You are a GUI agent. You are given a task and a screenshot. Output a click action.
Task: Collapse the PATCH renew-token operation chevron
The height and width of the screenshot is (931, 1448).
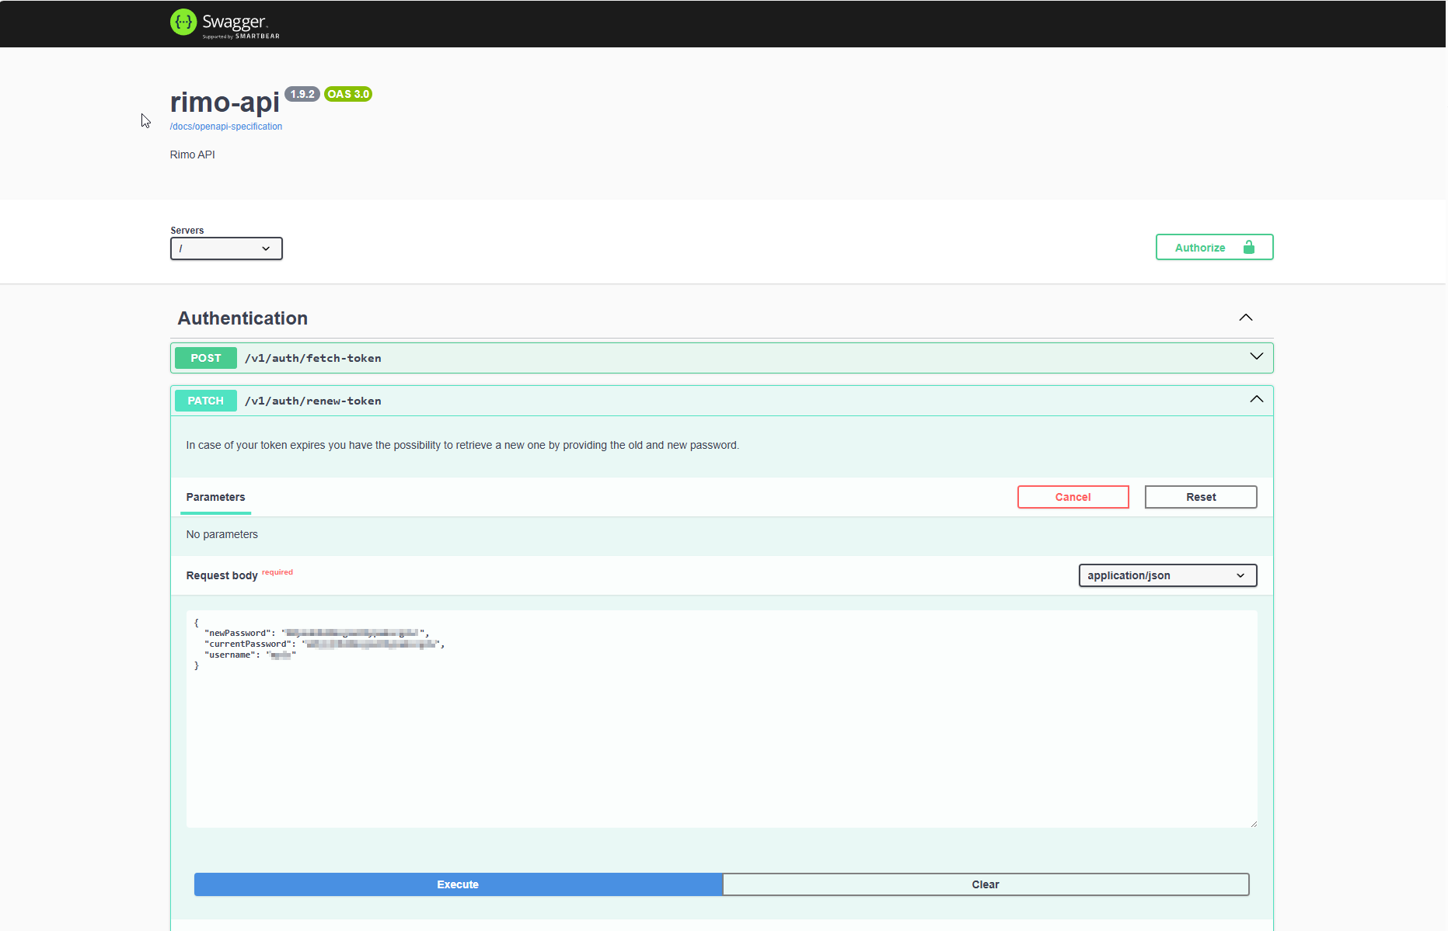tap(1256, 399)
